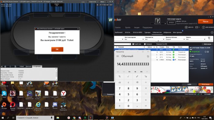The height and width of the screenshot is (120, 214).
Task: Click the calculator divide key
Action: 146,82
